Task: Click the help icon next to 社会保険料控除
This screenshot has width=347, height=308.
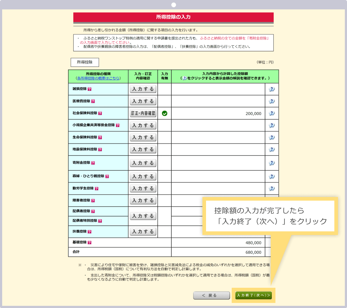Action: 100,113
